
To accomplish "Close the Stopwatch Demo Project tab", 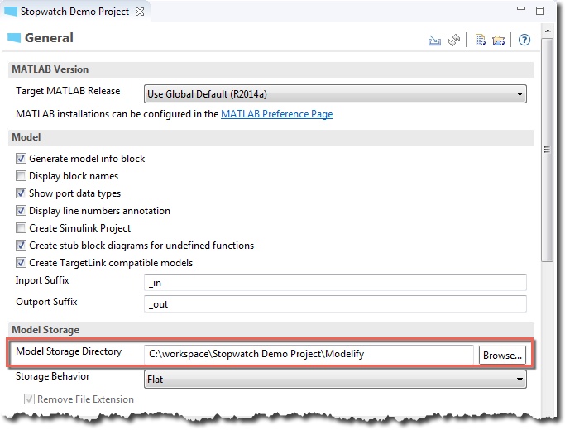I will (140, 12).
